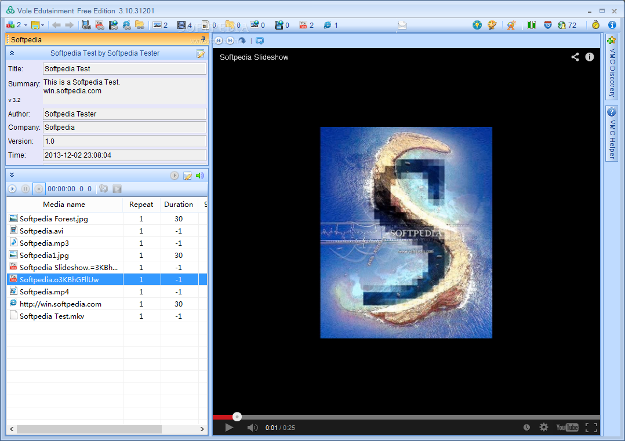Expand the playlist section double chevron

click(x=12, y=175)
